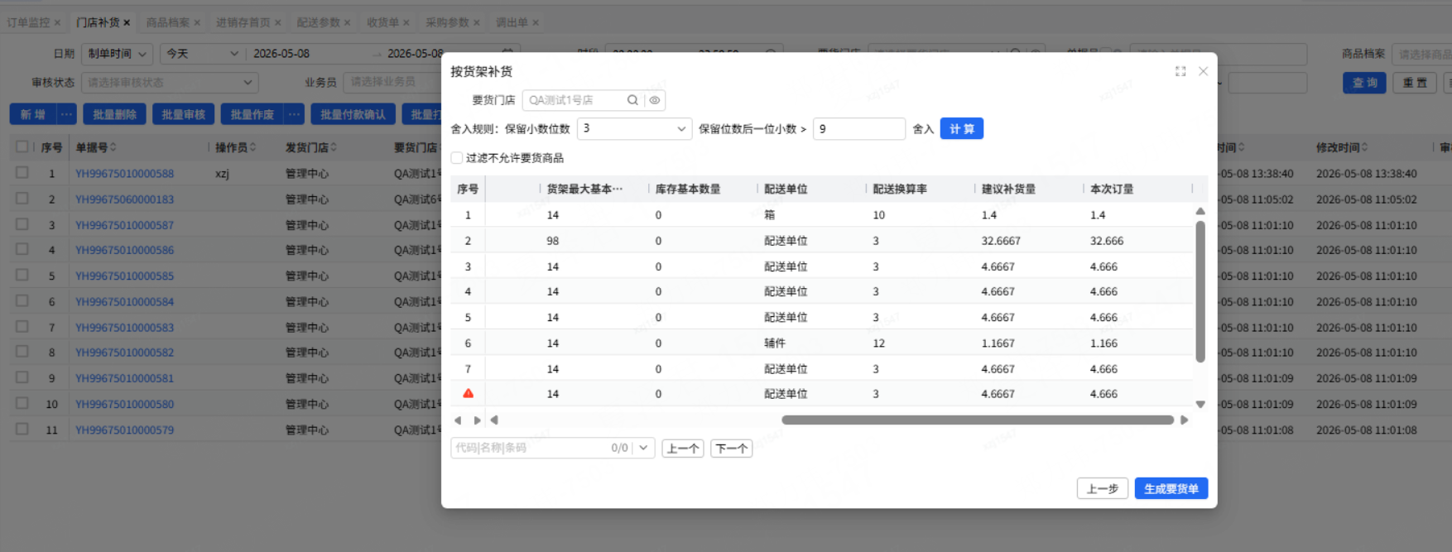Click the 计算 button
Screen dimensions: 1452x552
coord(962,128)
